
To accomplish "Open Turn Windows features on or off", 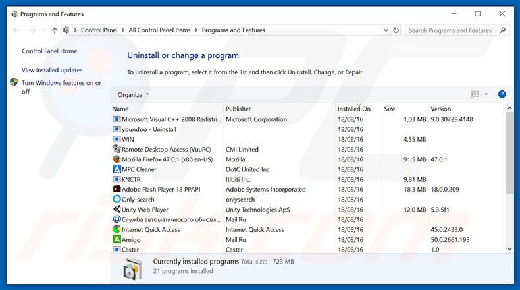I will (61, 87).
